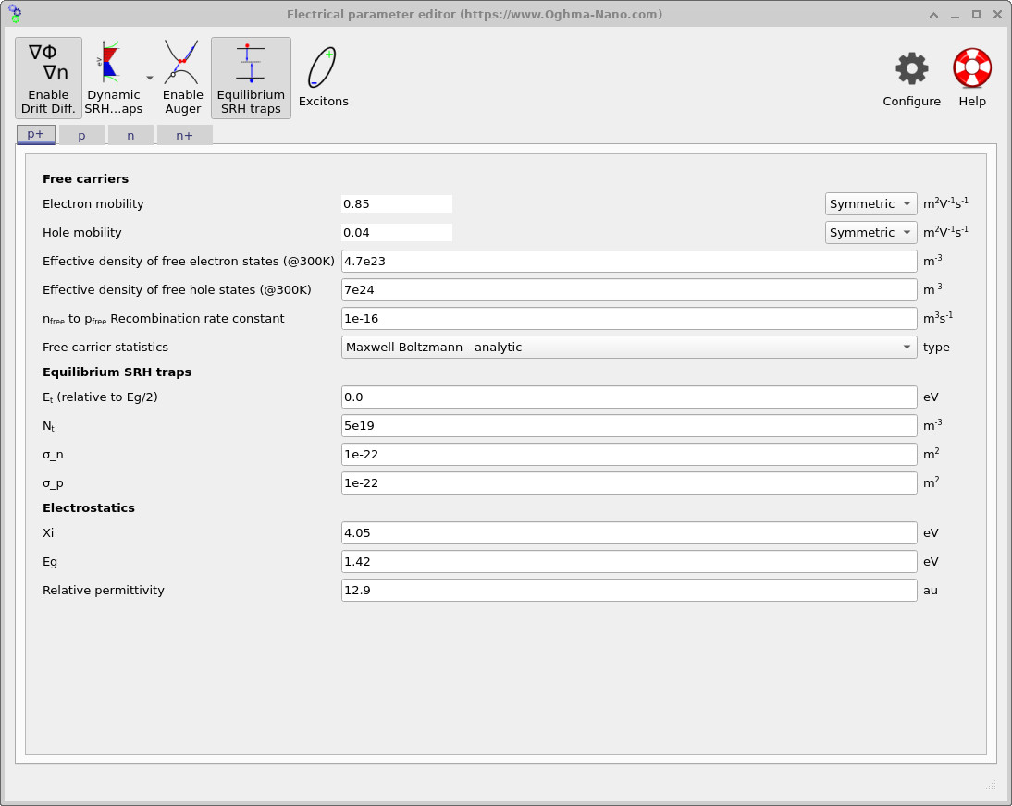Select the p tab

pos(81,134)
